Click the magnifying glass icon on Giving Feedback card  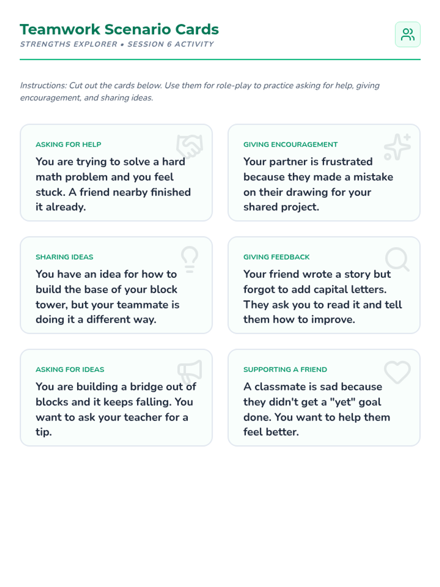tap(397, 259)
